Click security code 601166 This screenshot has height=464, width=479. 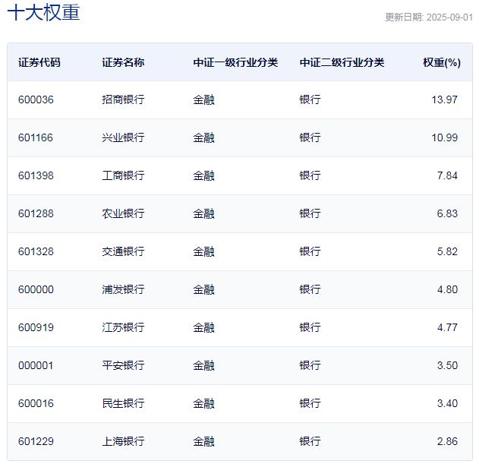click(x=36, y=137)
